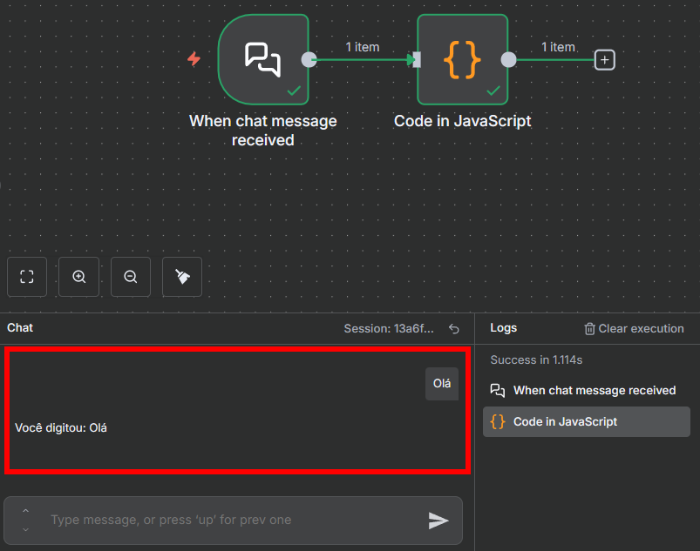Viewport: 700px width, 551px height.
Task: Fit the workflow to view
Action: coord(27,277)
